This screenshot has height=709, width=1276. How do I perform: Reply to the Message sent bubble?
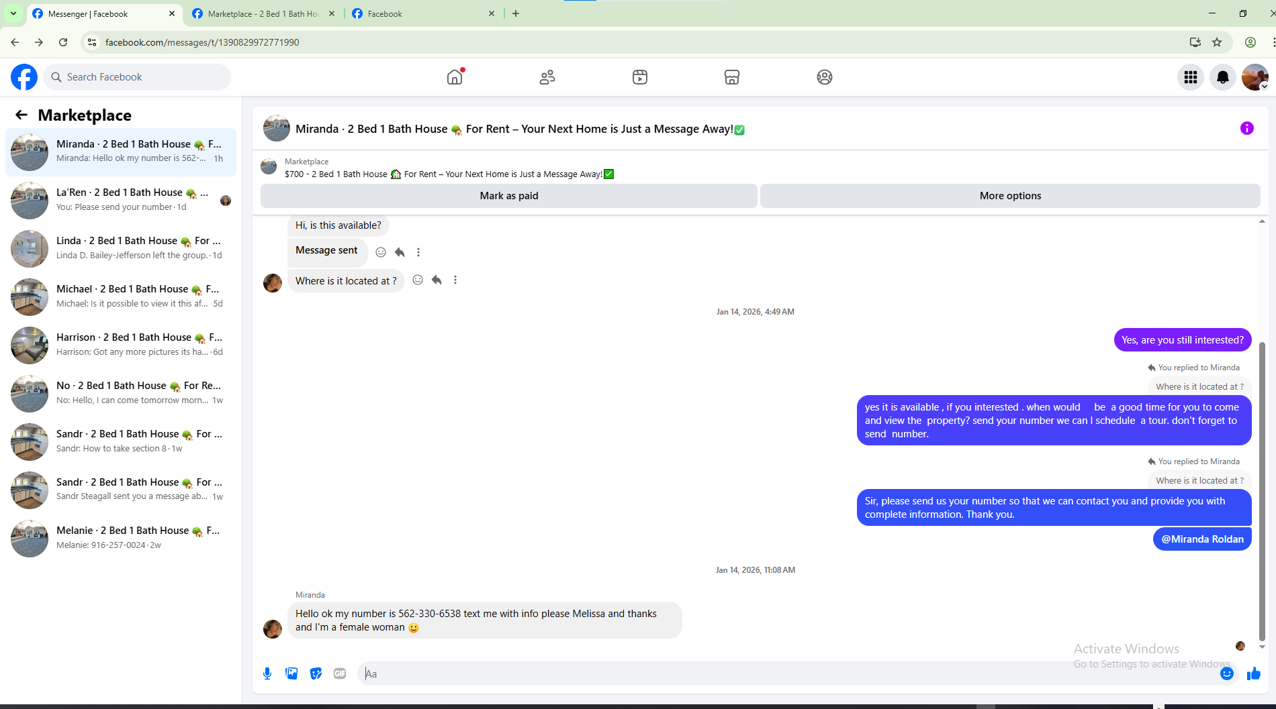click(x=400, y=252)
